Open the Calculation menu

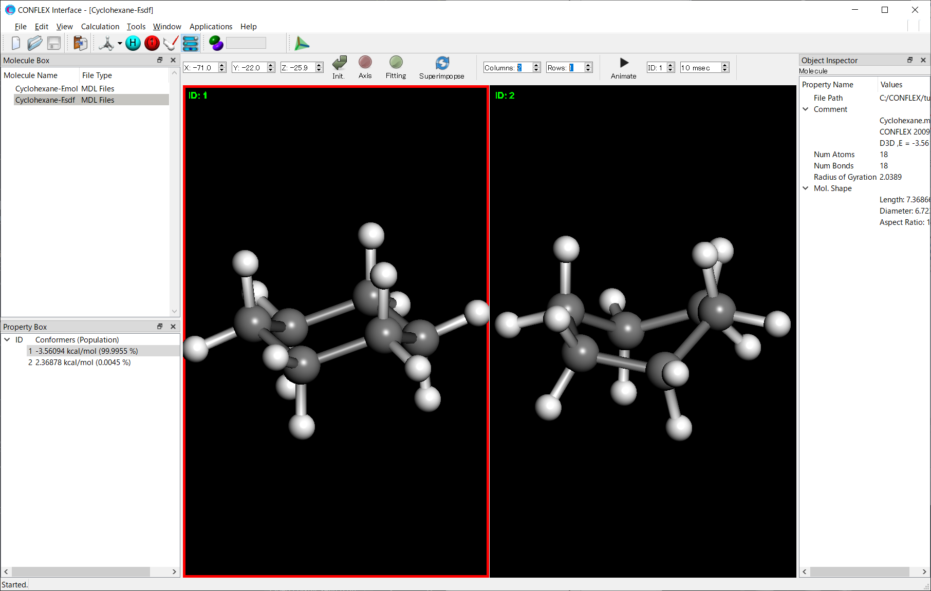point(100,27)
